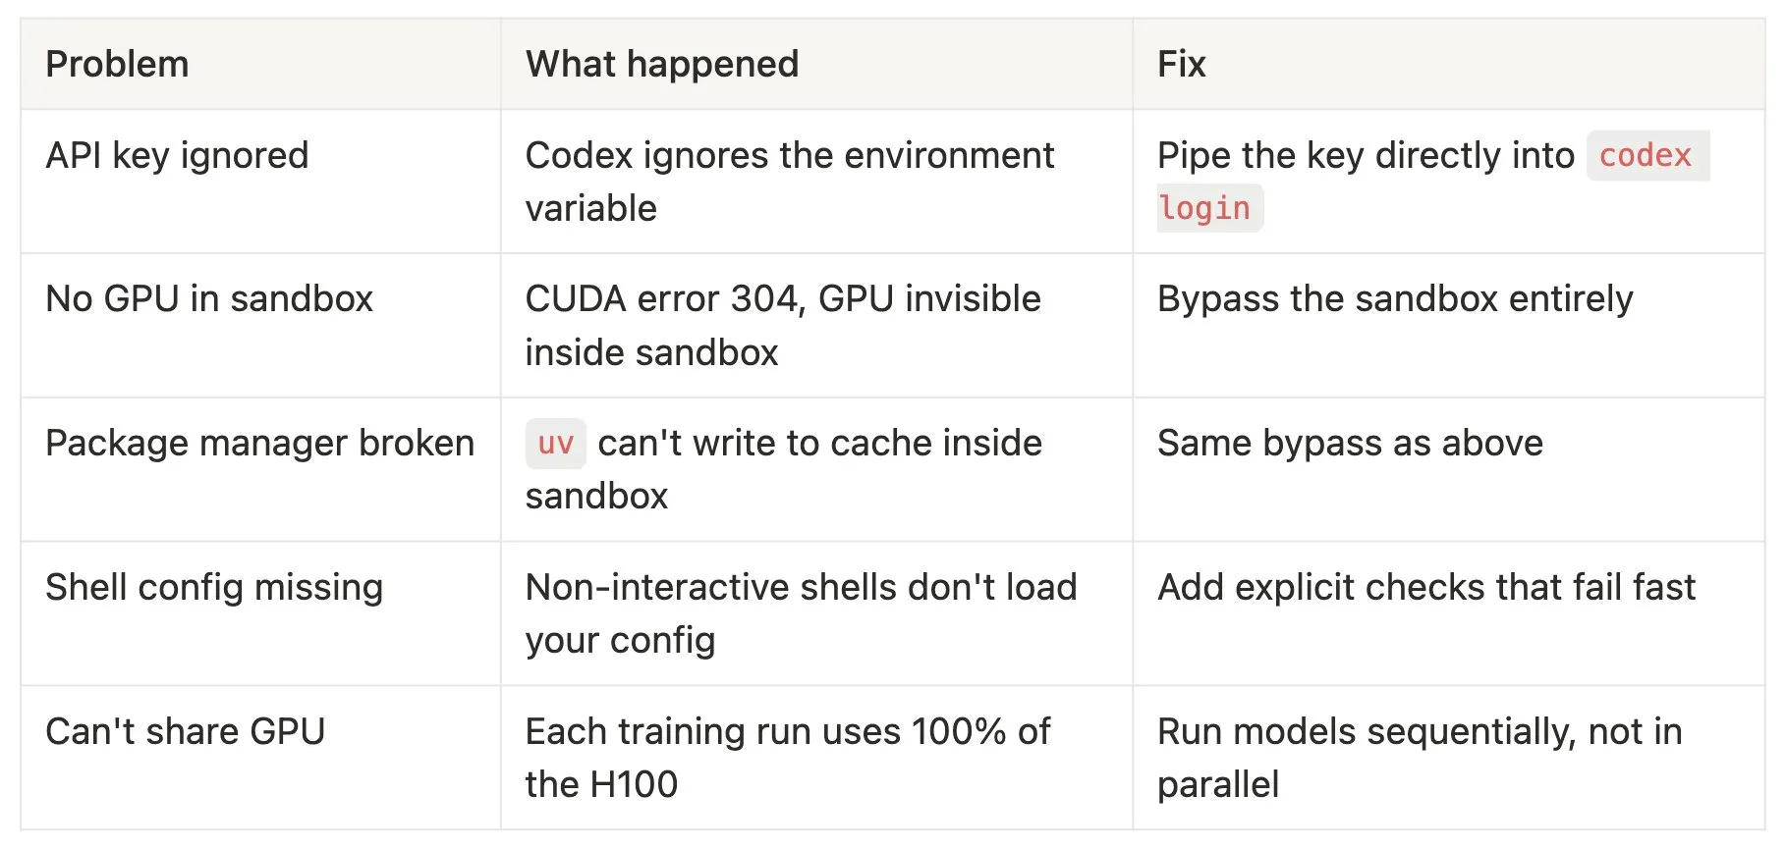Click the Problem column header
This screenshot has width=1786, height=848.
(x=117, y=65)
